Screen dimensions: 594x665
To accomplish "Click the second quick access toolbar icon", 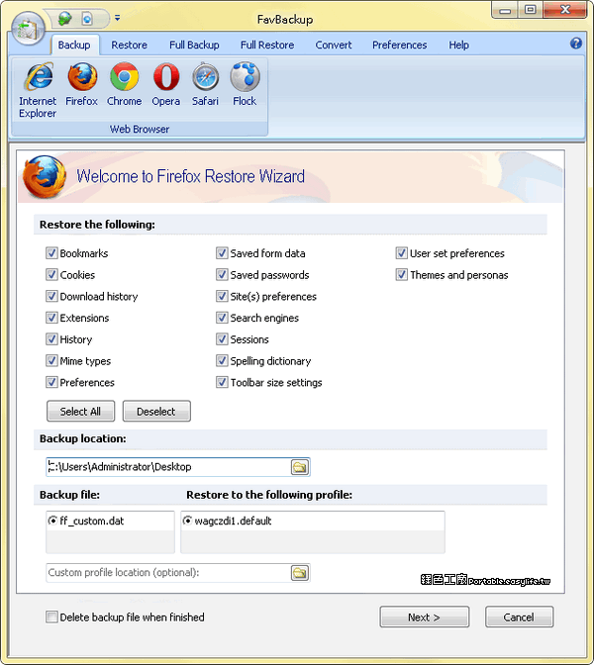I will coord(87,19).
